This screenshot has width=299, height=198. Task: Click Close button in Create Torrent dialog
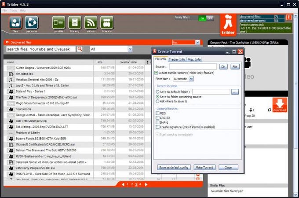(x=228, y=167)
